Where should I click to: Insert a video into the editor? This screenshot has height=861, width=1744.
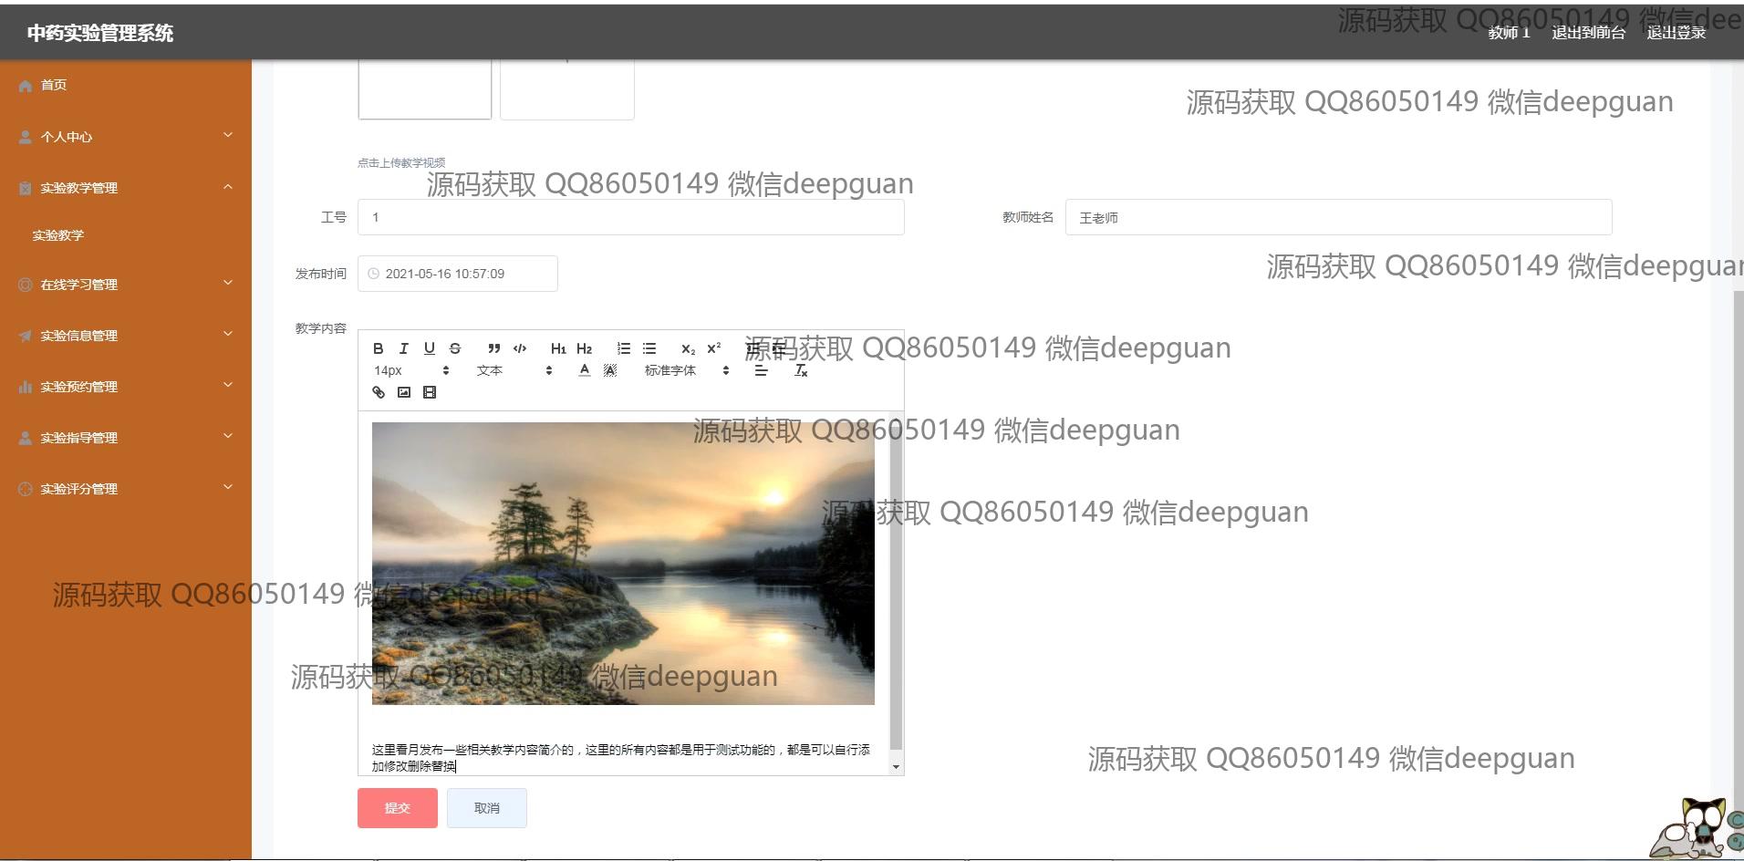click(430, 392)
